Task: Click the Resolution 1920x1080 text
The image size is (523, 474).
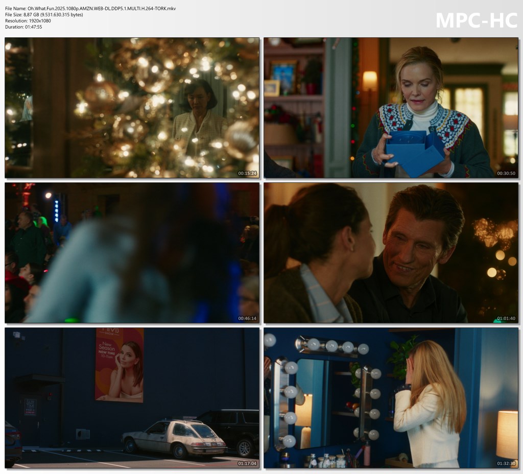Action: tap(28, 20)
